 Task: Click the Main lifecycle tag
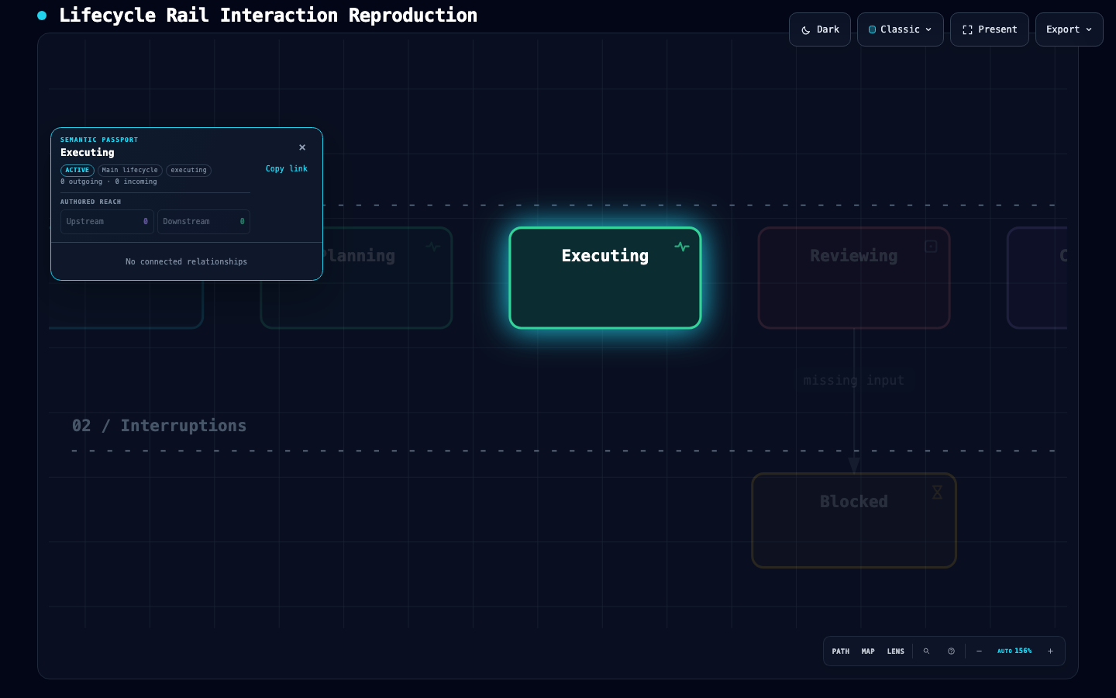[130, 170]
